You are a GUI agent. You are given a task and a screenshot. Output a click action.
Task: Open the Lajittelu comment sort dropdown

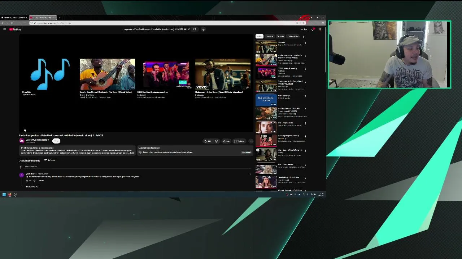point(50,160)
